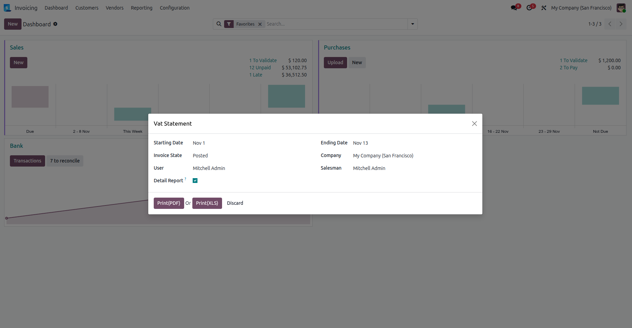
Task: Open the Configuration menu
Action: click(x=175, y=8)
